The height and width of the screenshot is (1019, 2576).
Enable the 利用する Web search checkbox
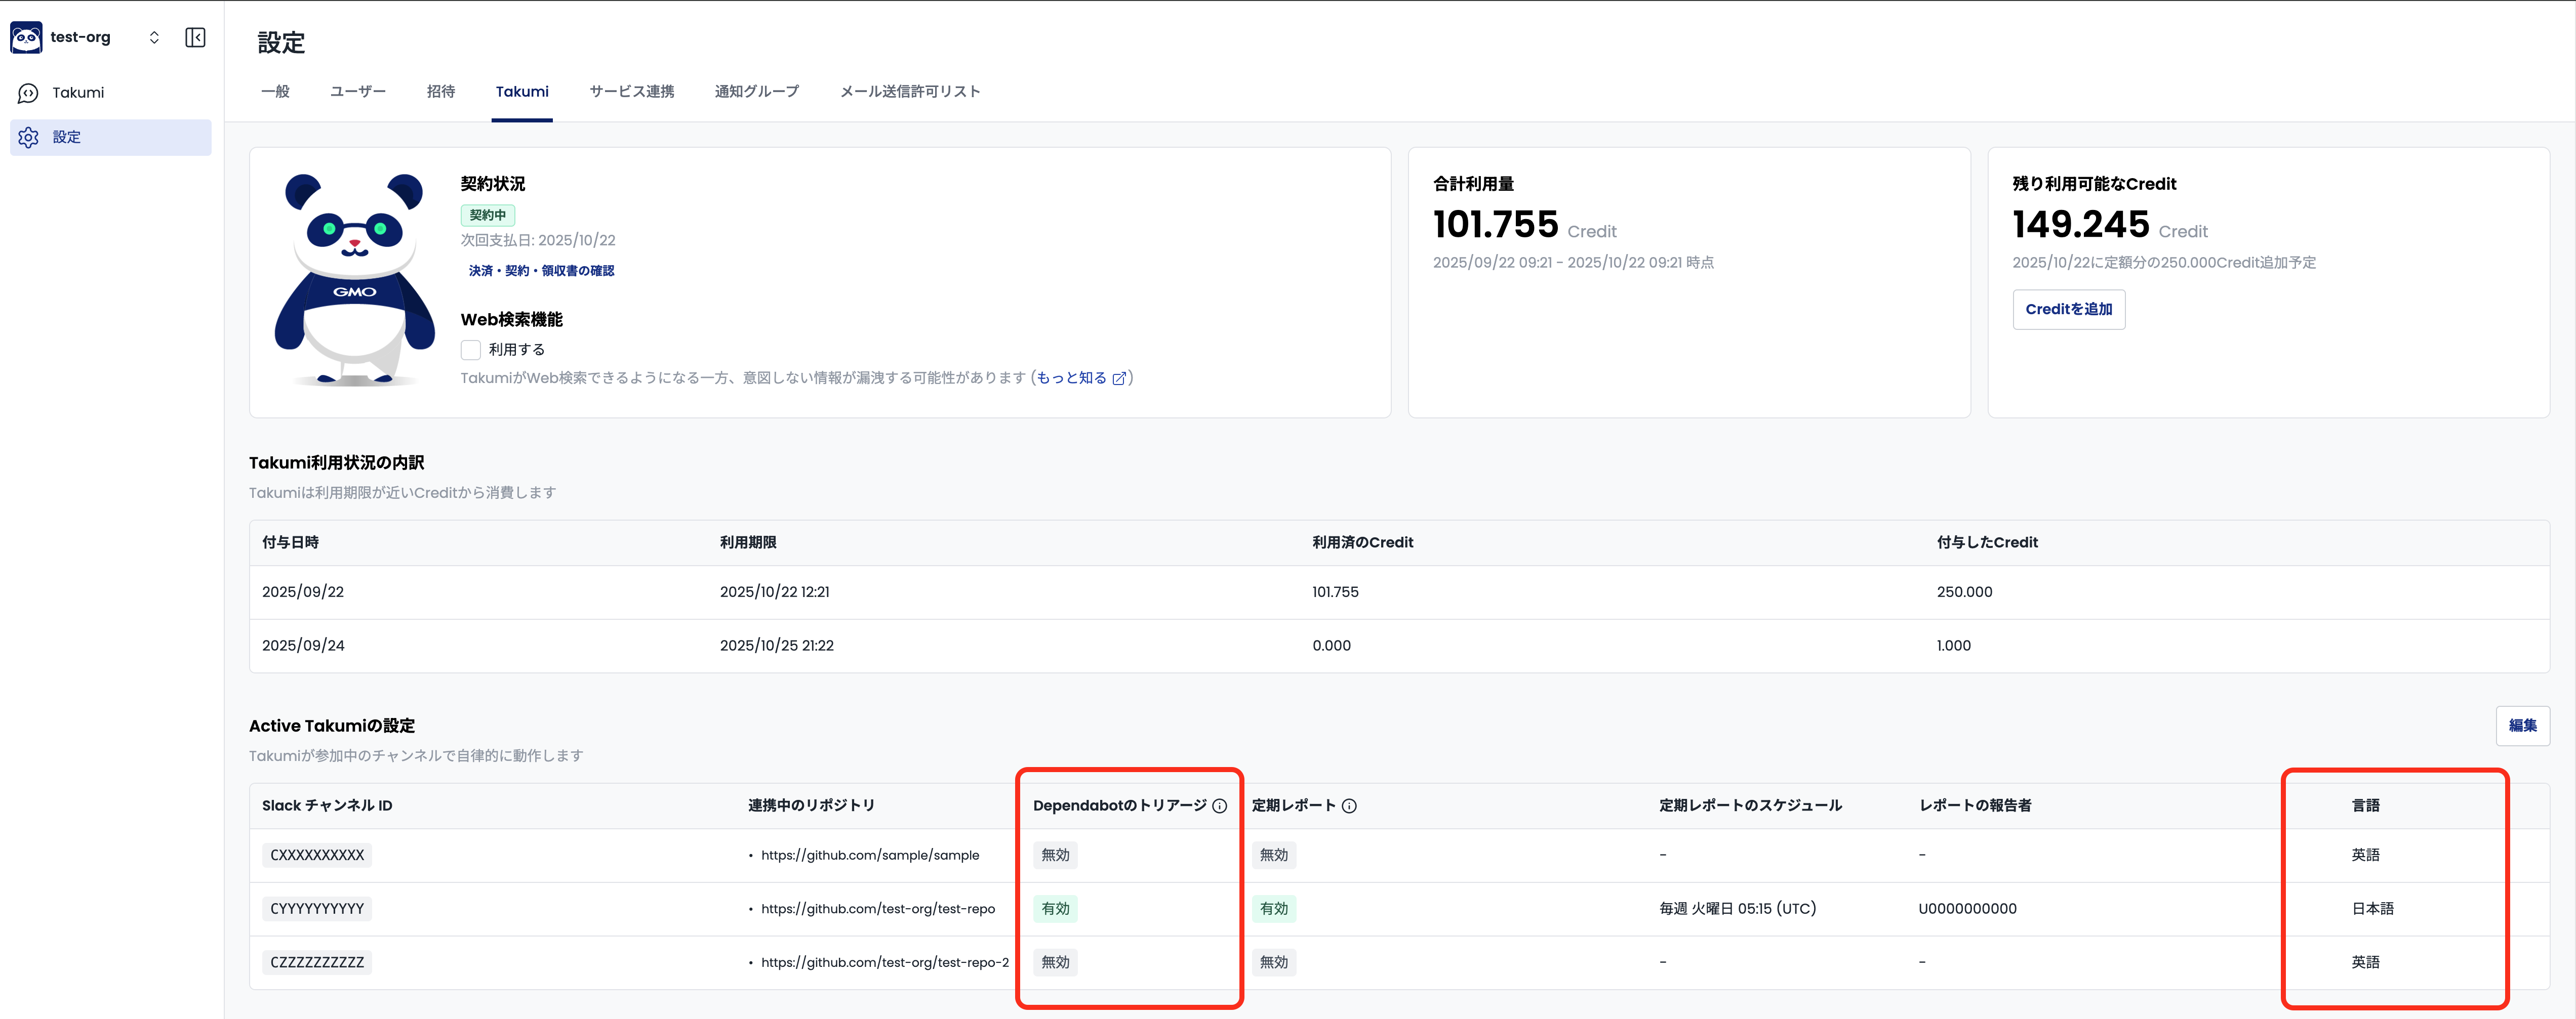click(470, 349)
